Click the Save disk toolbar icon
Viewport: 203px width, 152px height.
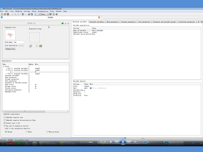click(8, 14)
